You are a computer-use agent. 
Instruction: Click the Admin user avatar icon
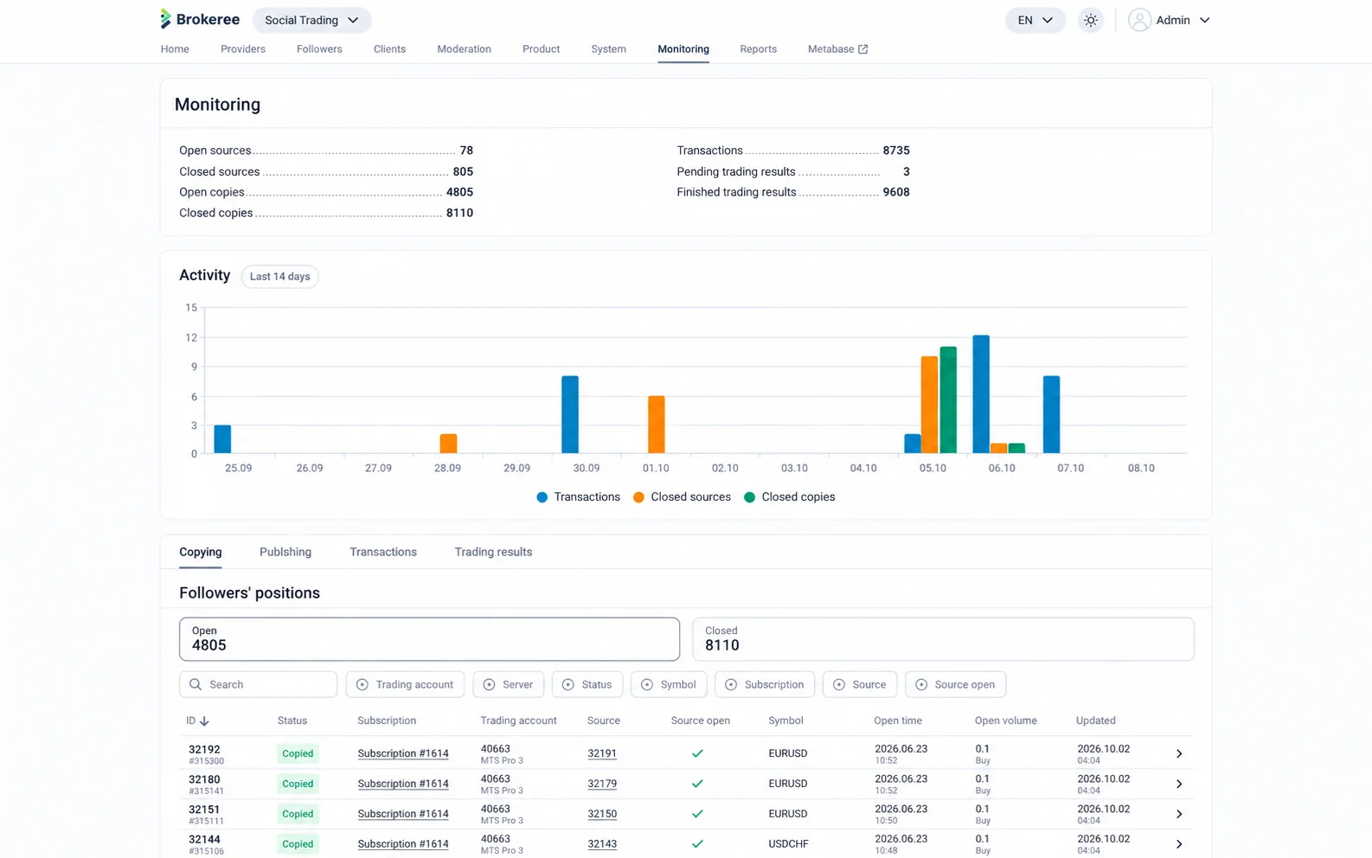[x=1139, y=20]
